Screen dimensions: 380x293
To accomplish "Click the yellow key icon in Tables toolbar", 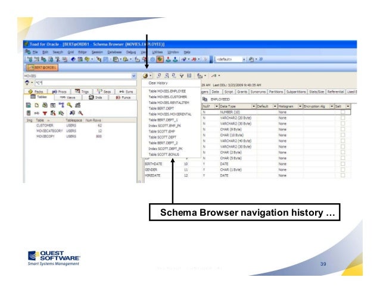I will tap(70, 105).
